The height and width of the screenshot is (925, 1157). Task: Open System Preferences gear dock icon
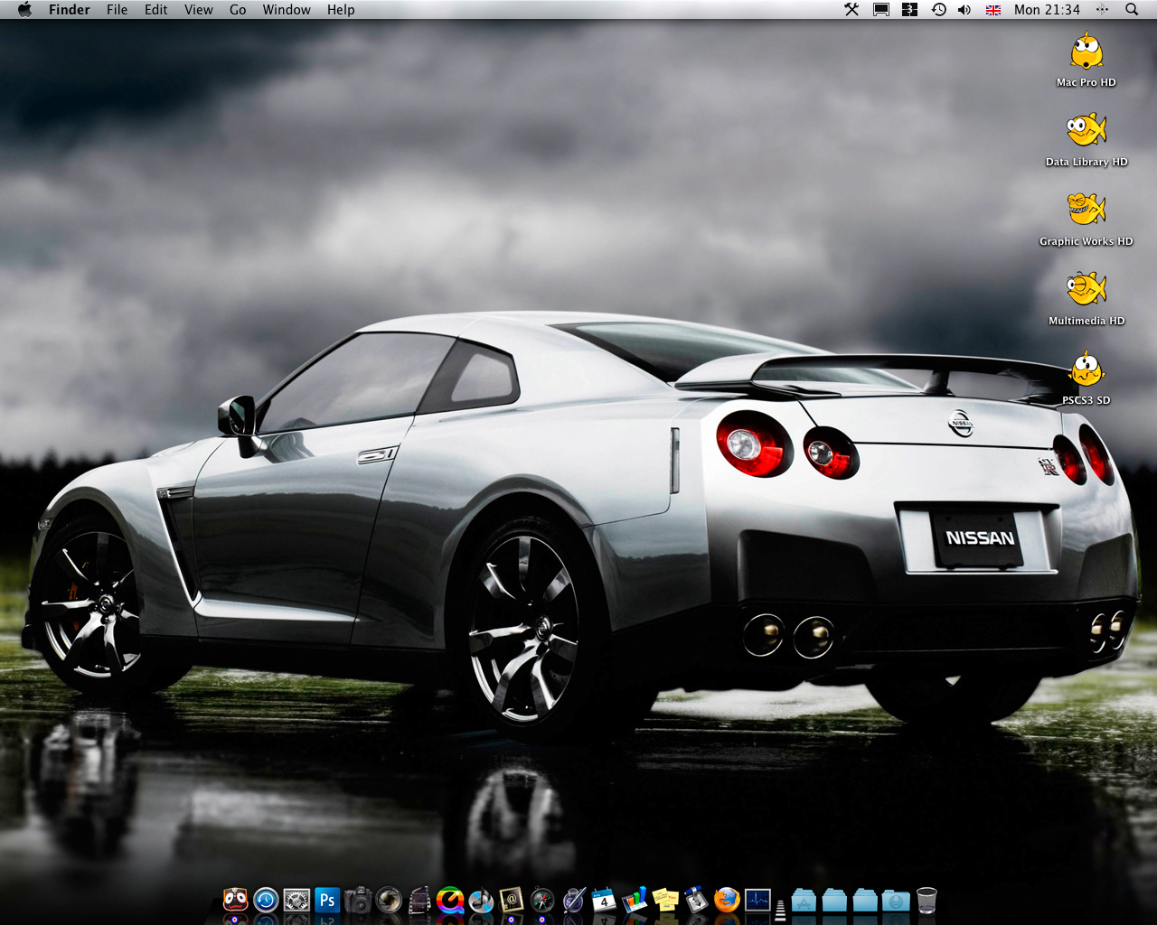pyautogui.click(x=296, y=900)
